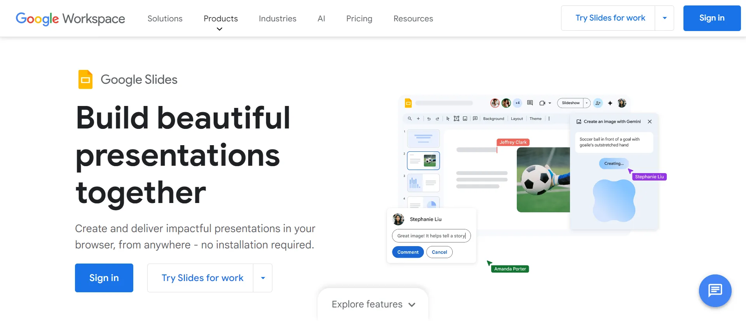Click the soccer ball image on slide
This screenshot has height=321, width=746.
(x=543, y=180)
